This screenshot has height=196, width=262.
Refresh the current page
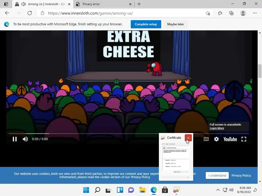(x=30, y=13)
